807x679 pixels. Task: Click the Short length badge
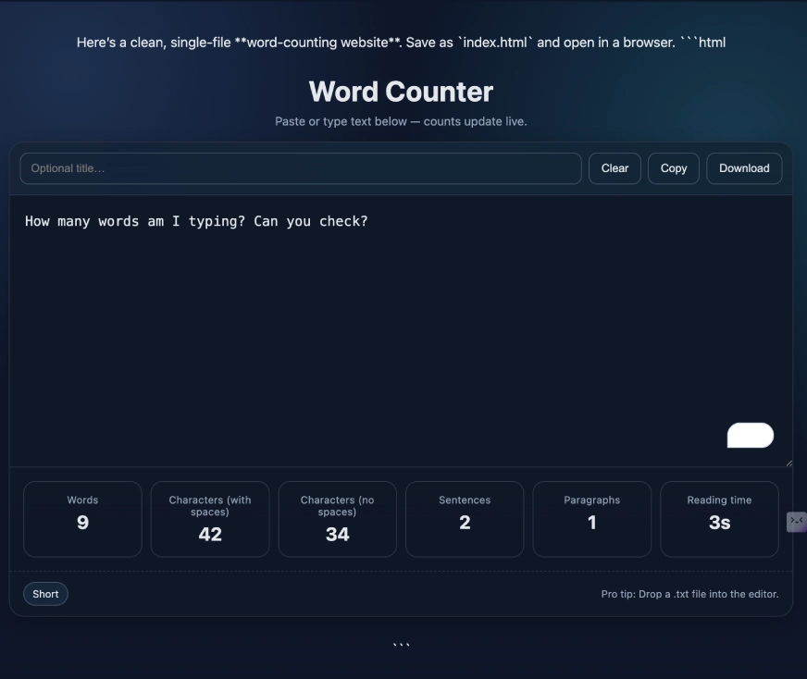(x=45, y=594)
